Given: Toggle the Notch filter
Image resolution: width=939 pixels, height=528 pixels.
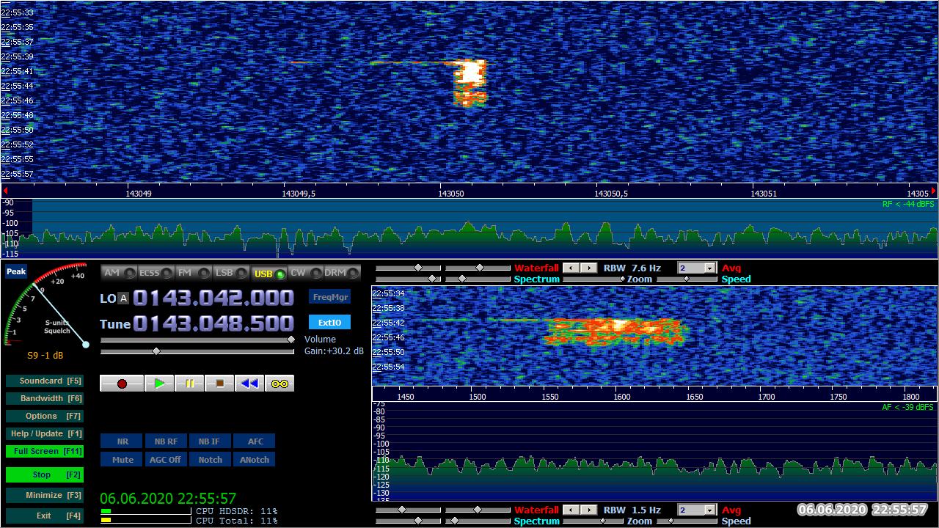Looking at the screenshot, I should coord(210,460).
